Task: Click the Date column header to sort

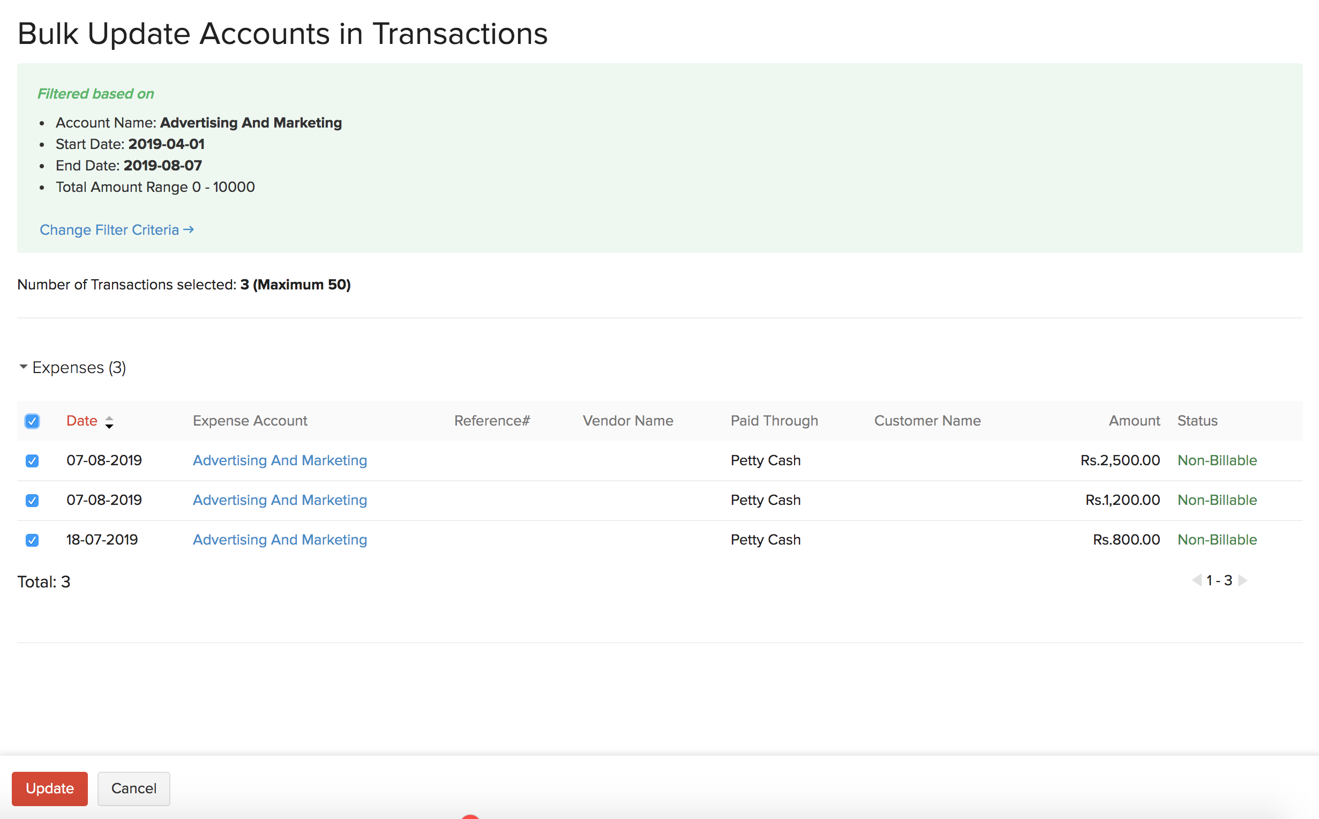Action: coord(81,420)
